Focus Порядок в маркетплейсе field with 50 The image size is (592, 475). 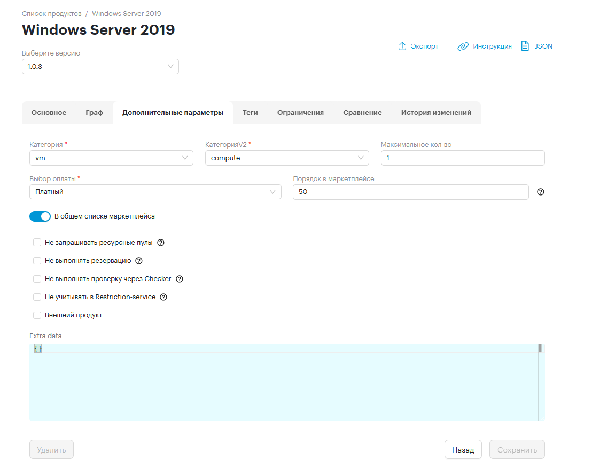pyautogui.click(x=411, y=192)
